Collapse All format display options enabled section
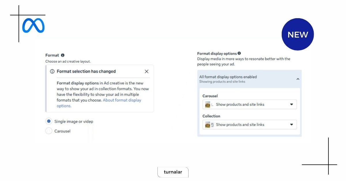This screenshot has height=181, width=346. (x=298, y=79)
